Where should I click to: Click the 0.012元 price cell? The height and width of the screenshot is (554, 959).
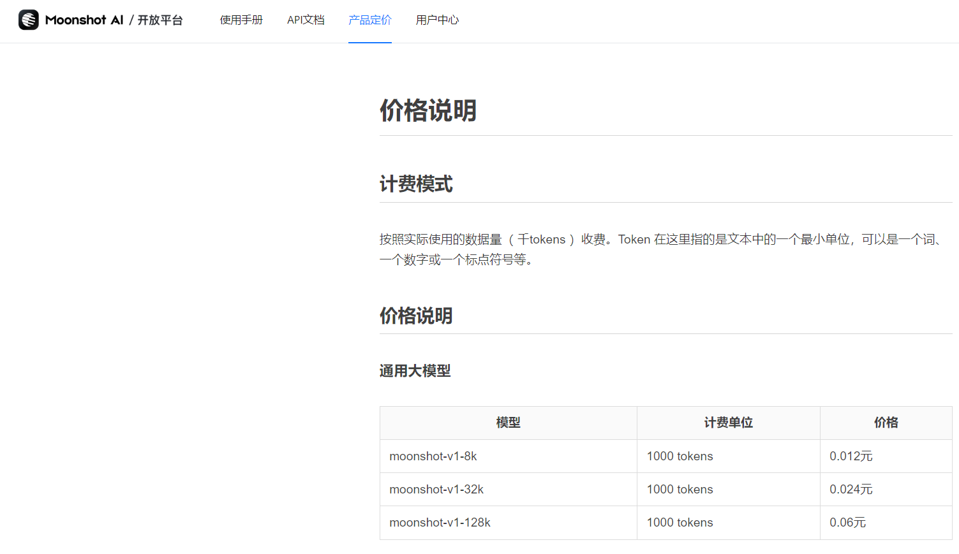886,456
